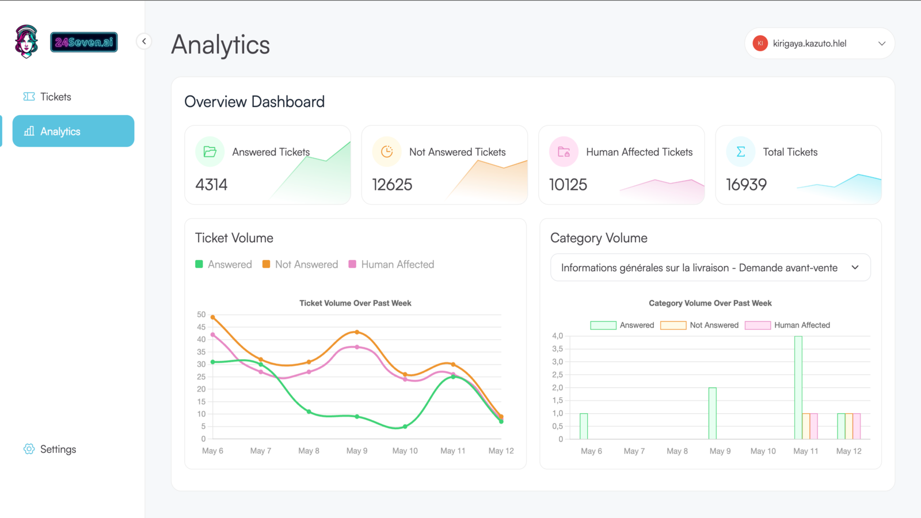Screen dimensions: 921x518
Task: Collapse the sidebar with the chevron button
Action: click(x=143, y=41)
